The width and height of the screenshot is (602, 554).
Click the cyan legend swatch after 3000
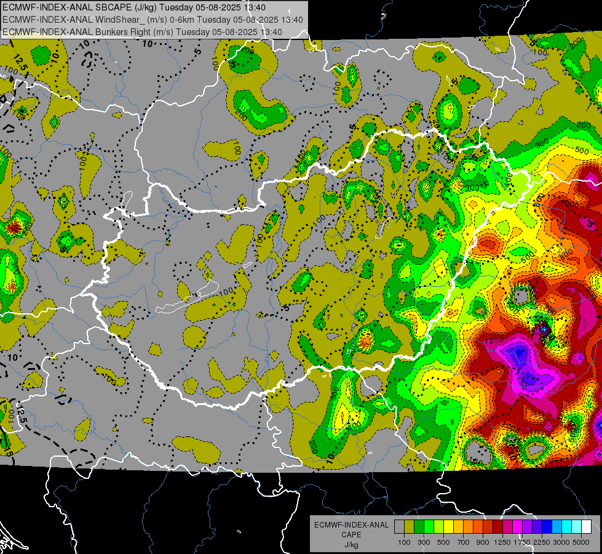coord(567,527)
